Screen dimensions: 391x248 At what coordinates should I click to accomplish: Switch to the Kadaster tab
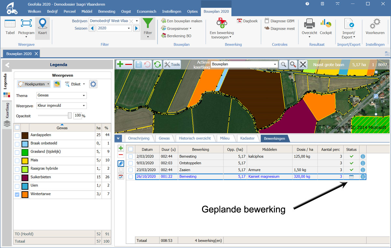pos(247,138)
